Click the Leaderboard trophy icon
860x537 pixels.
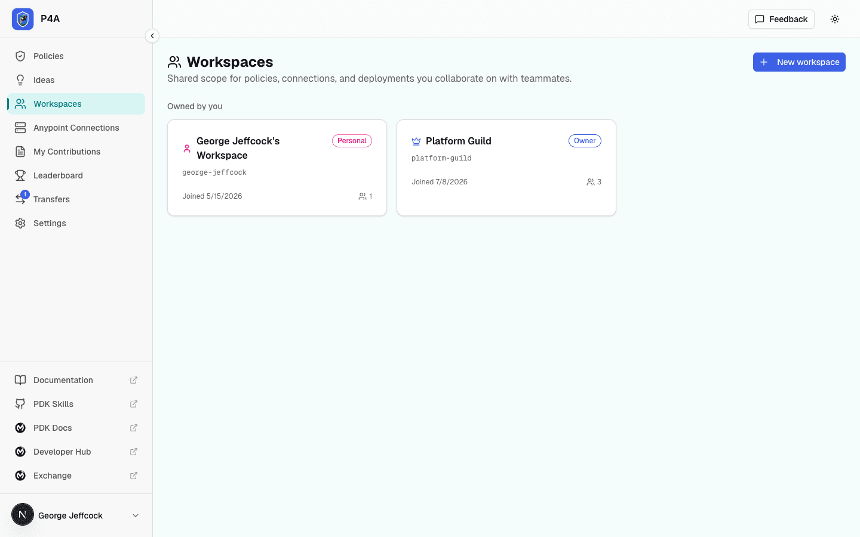[20, 175]
